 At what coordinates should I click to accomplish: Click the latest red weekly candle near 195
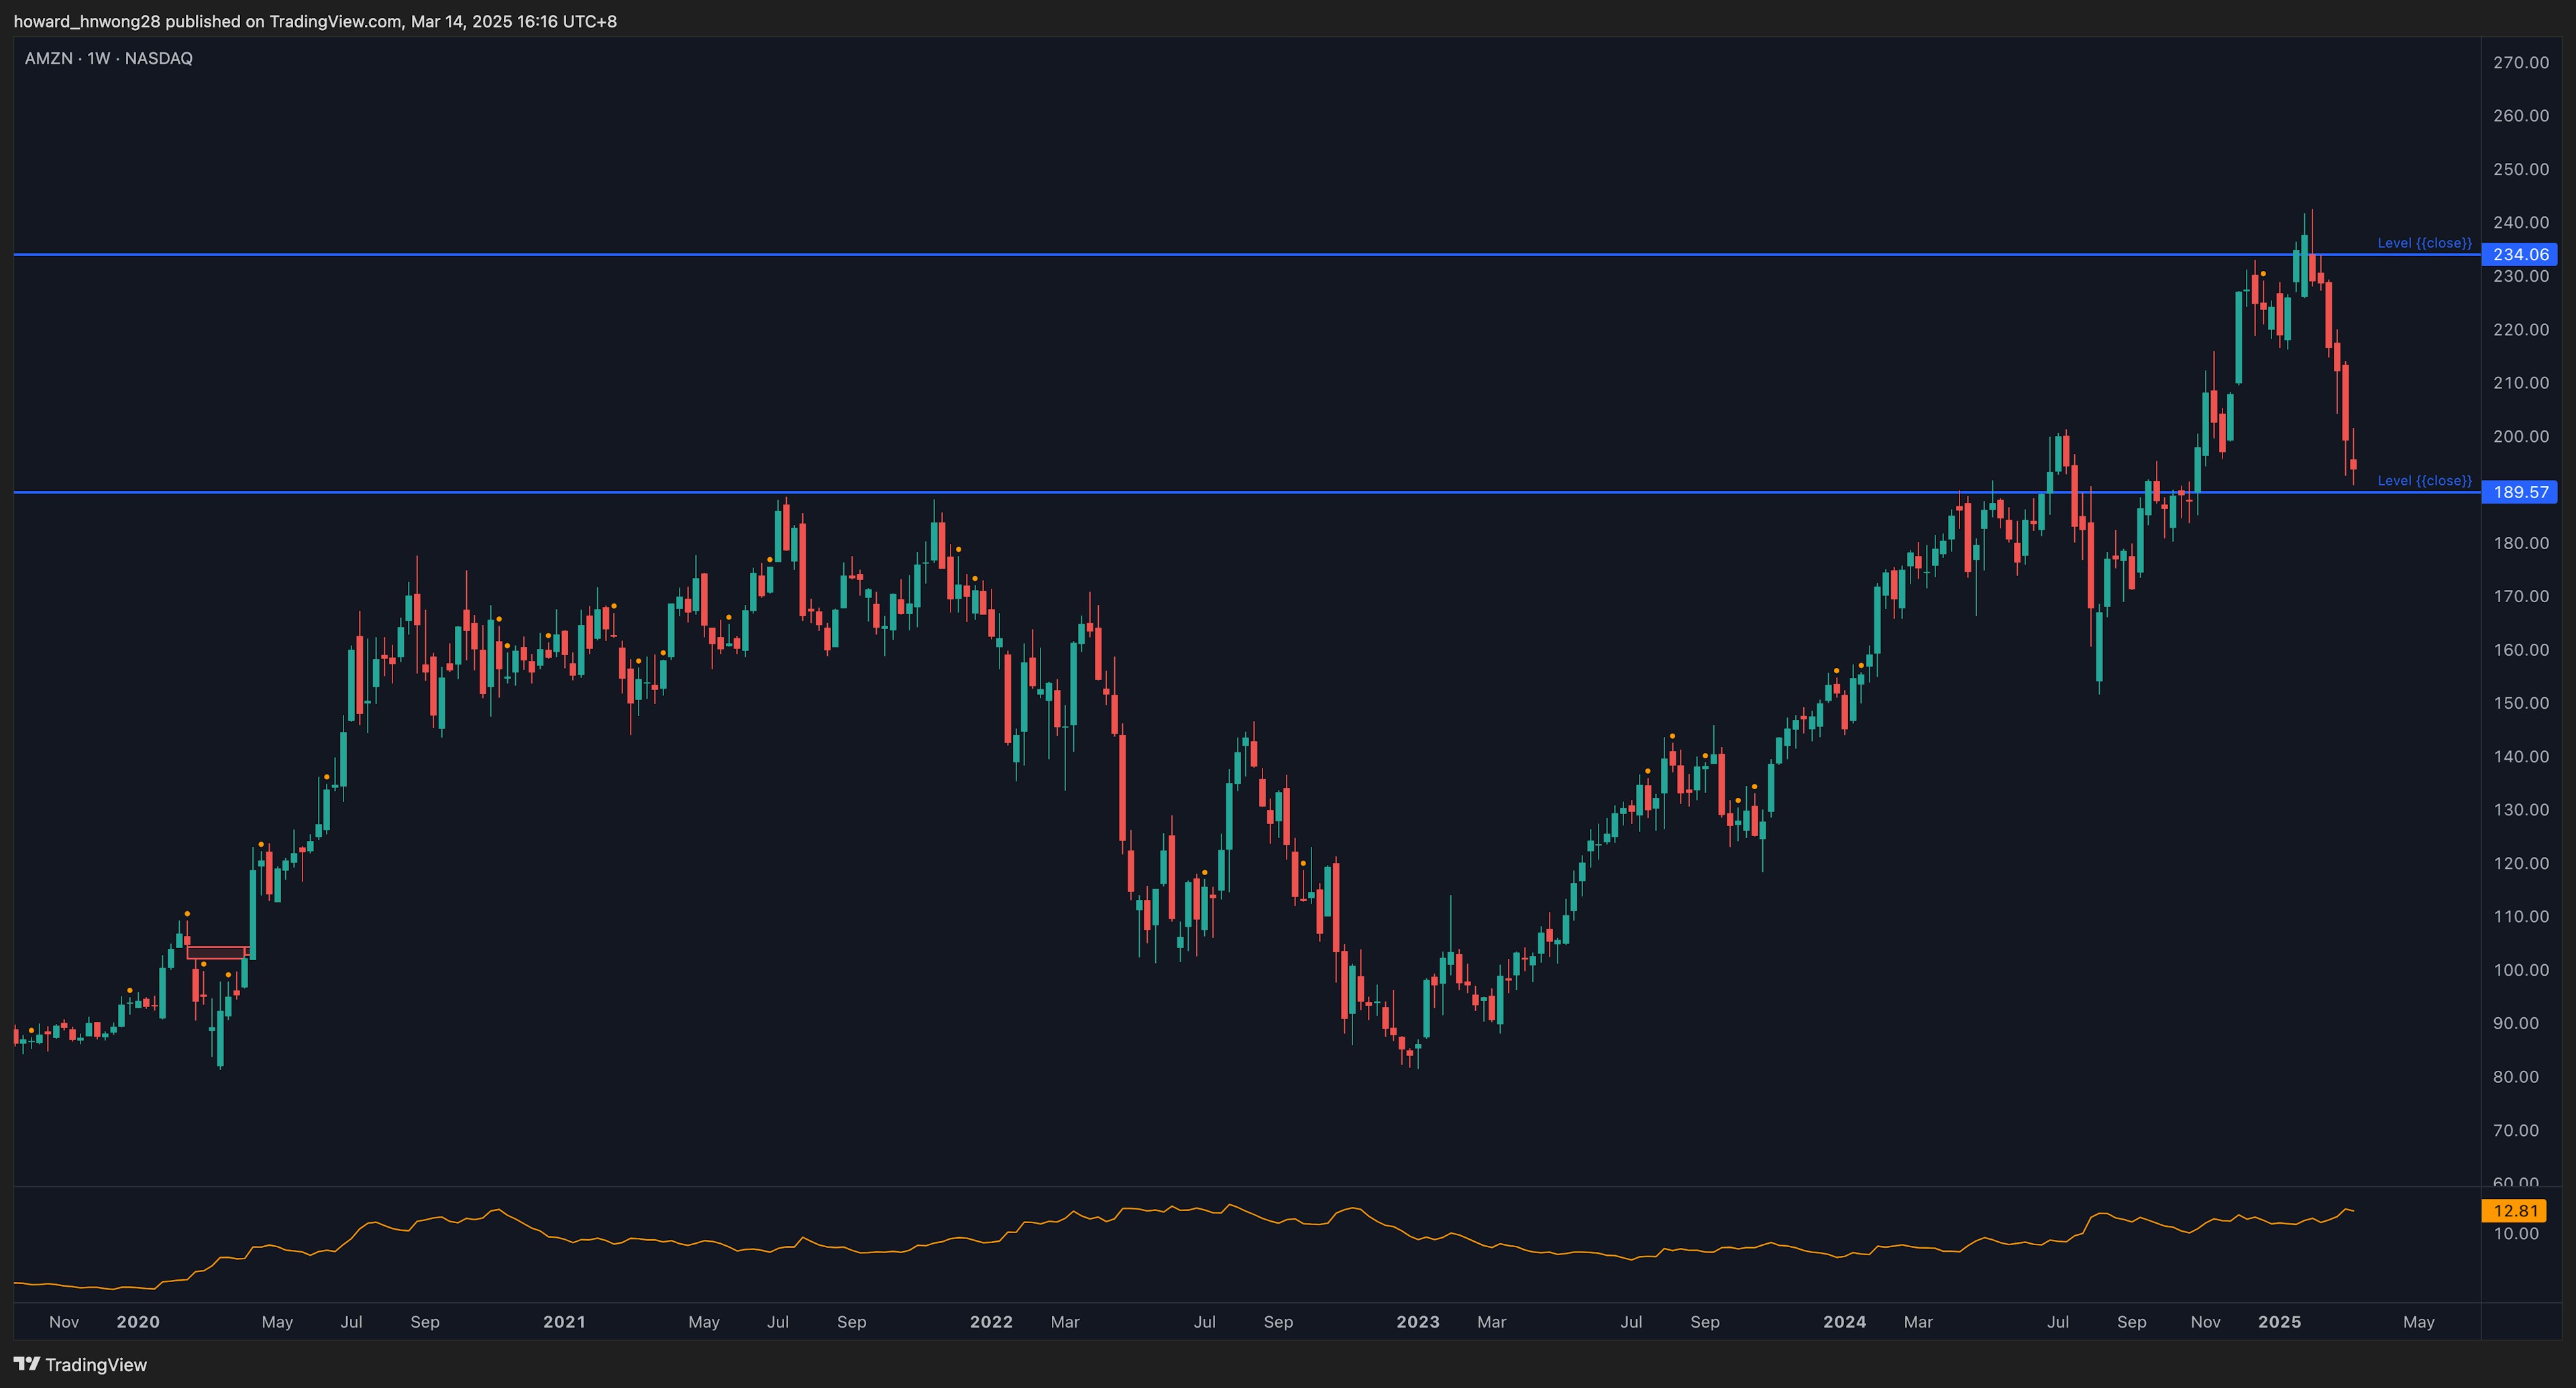(2353, 465)
